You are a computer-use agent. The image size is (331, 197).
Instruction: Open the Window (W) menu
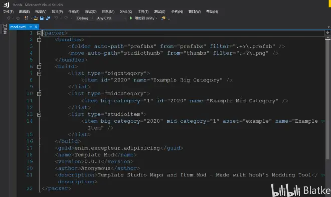194,12
